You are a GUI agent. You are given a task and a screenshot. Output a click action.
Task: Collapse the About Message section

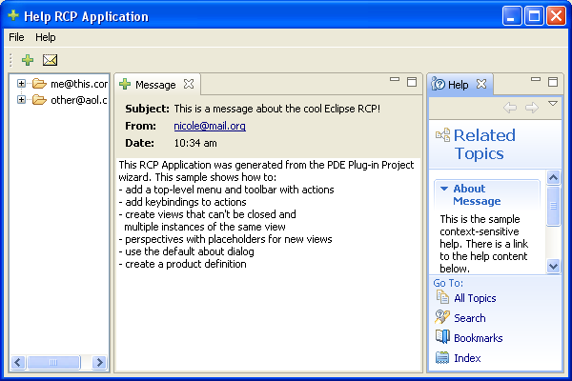tap(444, 189)
